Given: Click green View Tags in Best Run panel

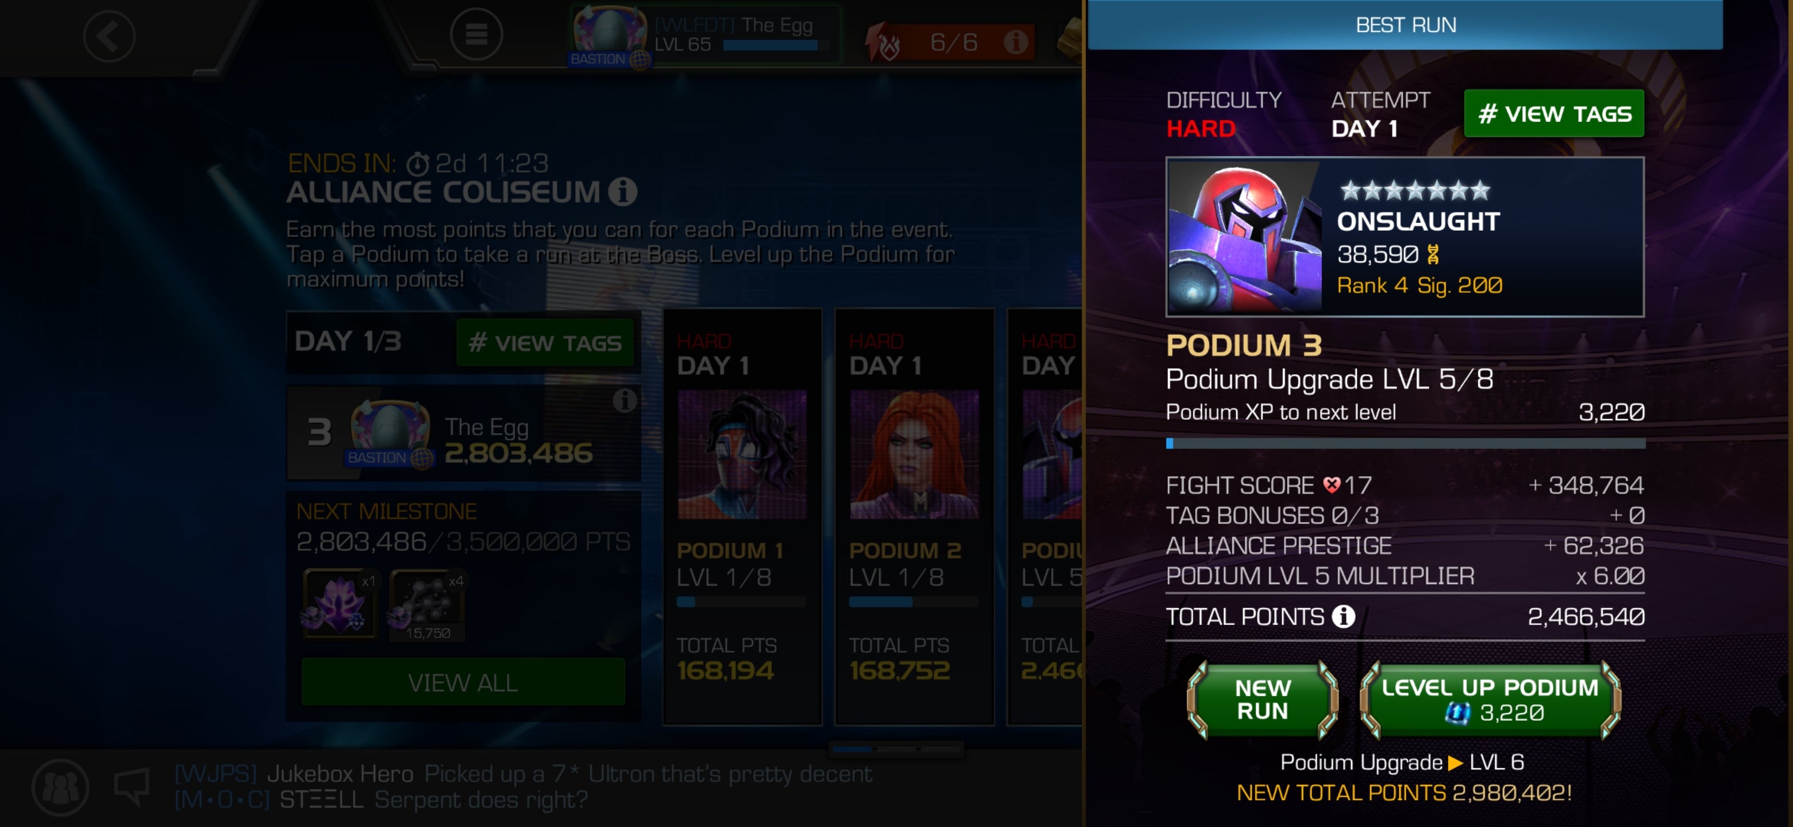Looking at the screenshot, I should tap(1553, 113).
